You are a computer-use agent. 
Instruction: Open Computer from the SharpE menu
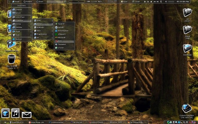point(22,10)
